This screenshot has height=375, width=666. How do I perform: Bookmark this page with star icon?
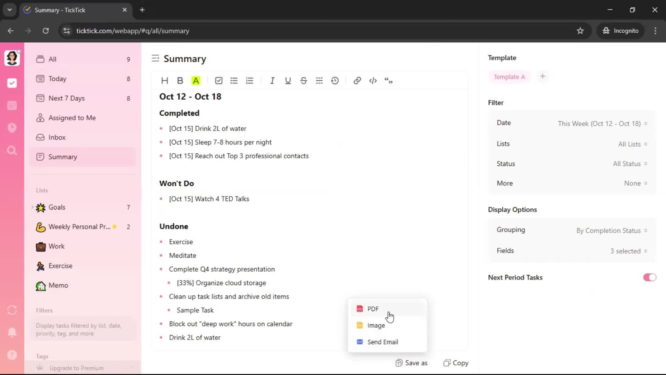click(x=580, y=31)
